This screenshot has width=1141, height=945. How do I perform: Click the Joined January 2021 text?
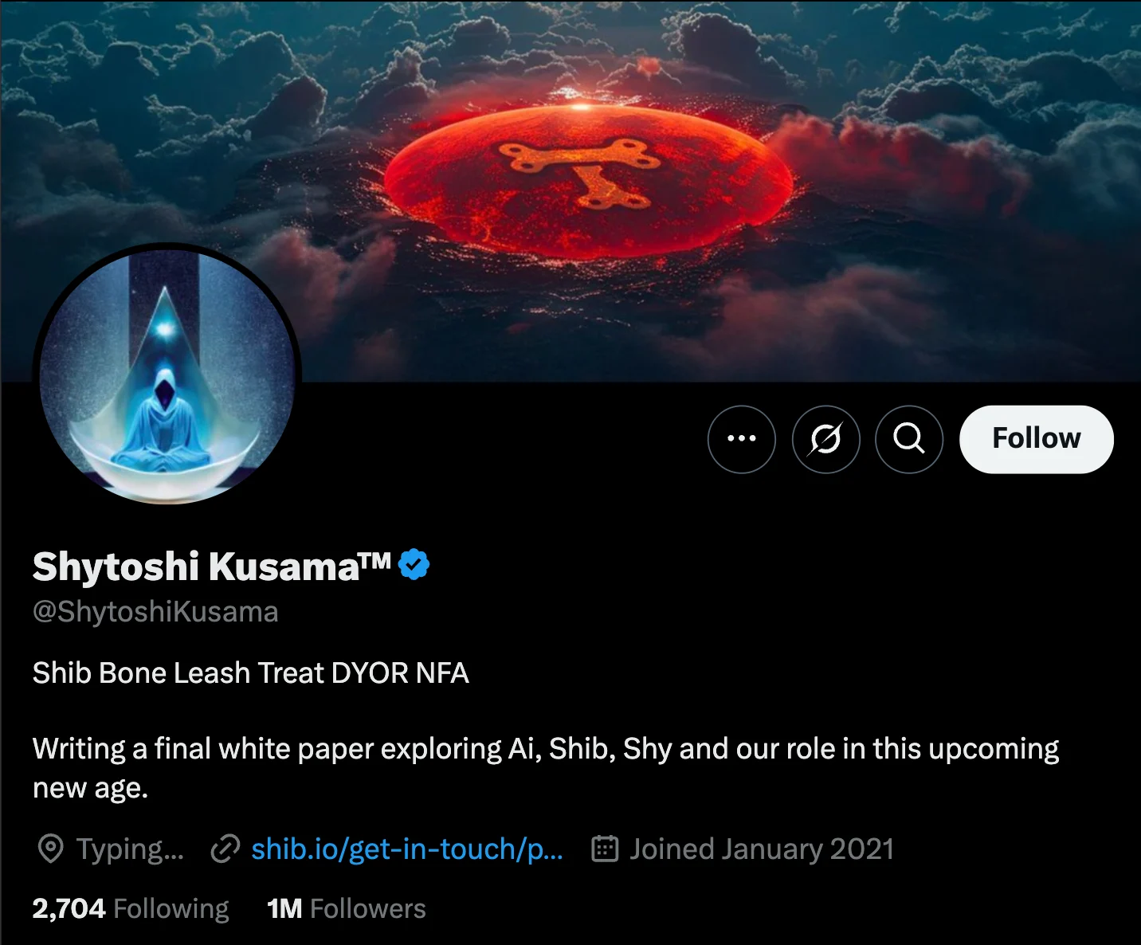point(762,849)
